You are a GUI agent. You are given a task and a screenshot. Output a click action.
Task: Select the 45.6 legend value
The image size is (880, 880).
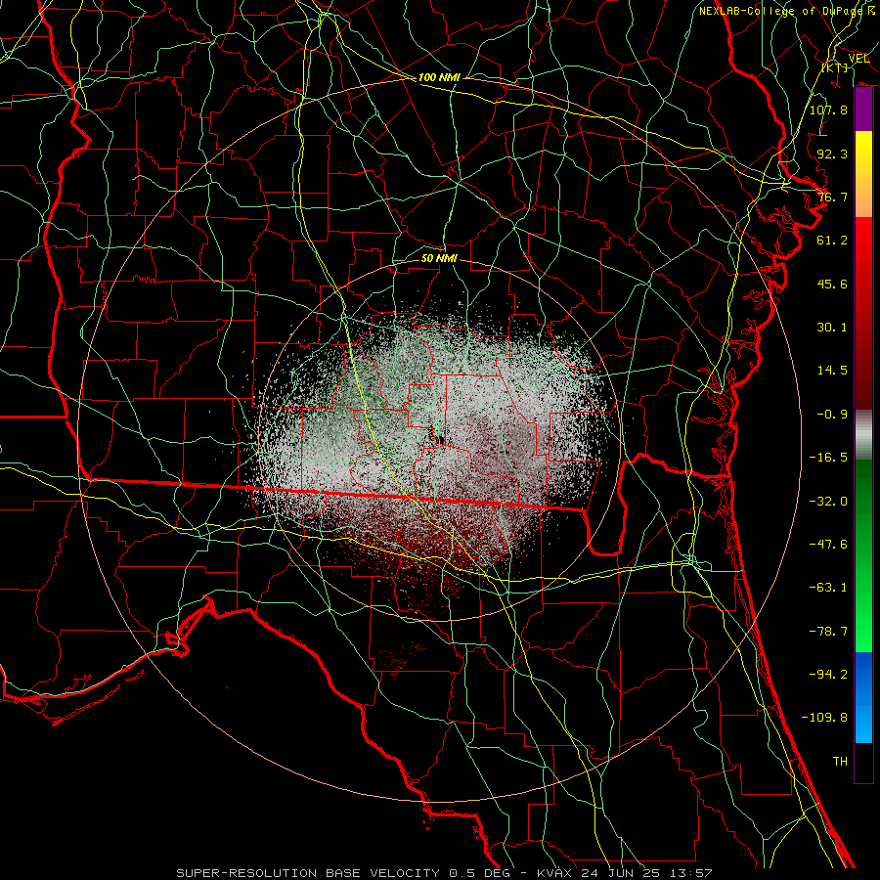[x=832, y=284]
